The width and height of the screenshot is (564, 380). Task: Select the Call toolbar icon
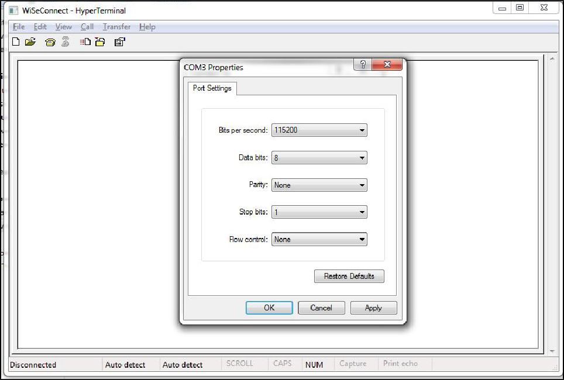(50, 42)
